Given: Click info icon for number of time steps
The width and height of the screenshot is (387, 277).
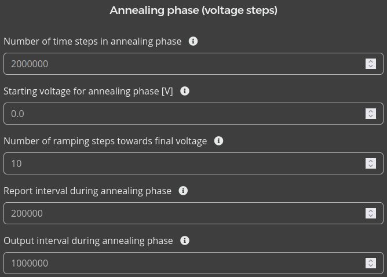Looking at the screenshot, I should [x=193, y=41].
